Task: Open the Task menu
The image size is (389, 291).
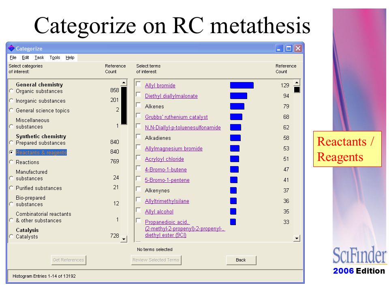Action: 39,57
